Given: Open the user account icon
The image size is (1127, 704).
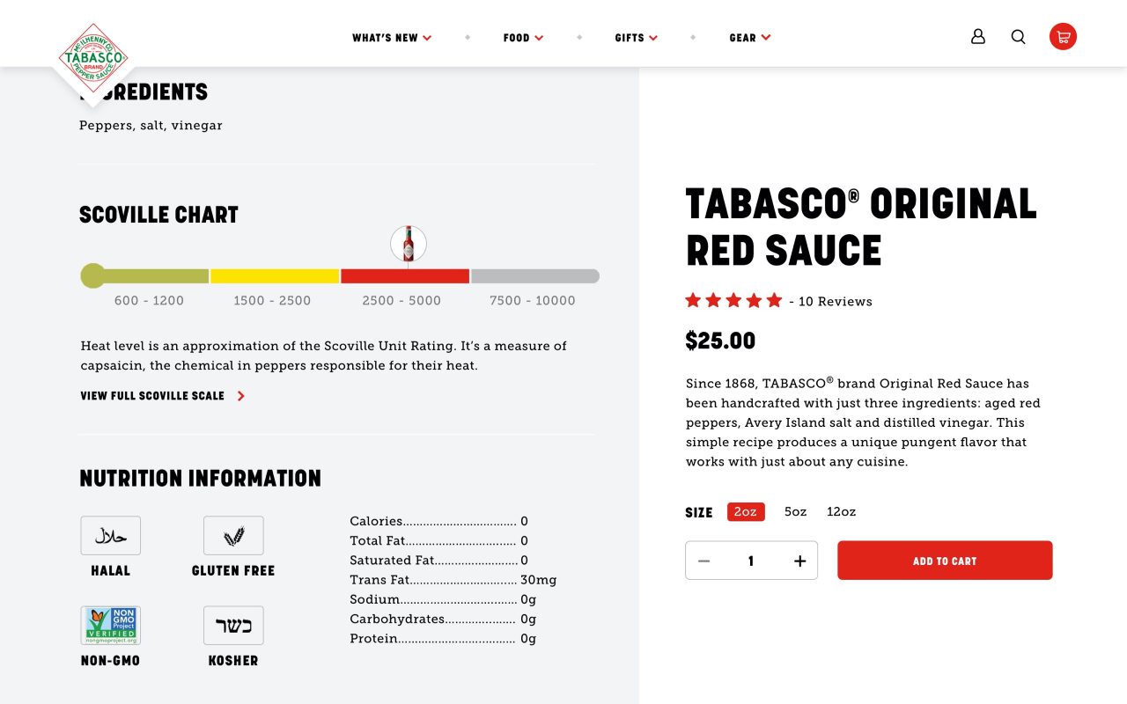Looking at the screenshot, I should coord(978,37).
